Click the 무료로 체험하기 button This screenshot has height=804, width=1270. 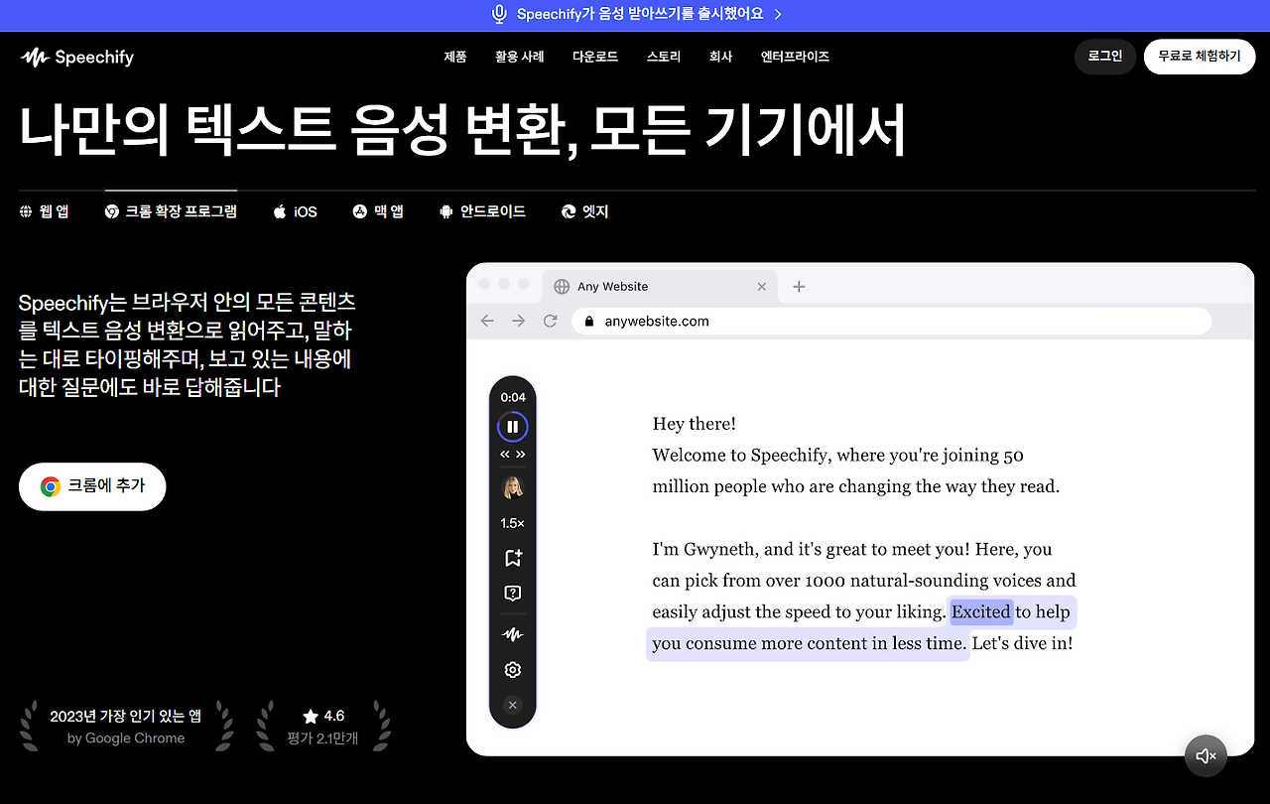coord(1200,57)
